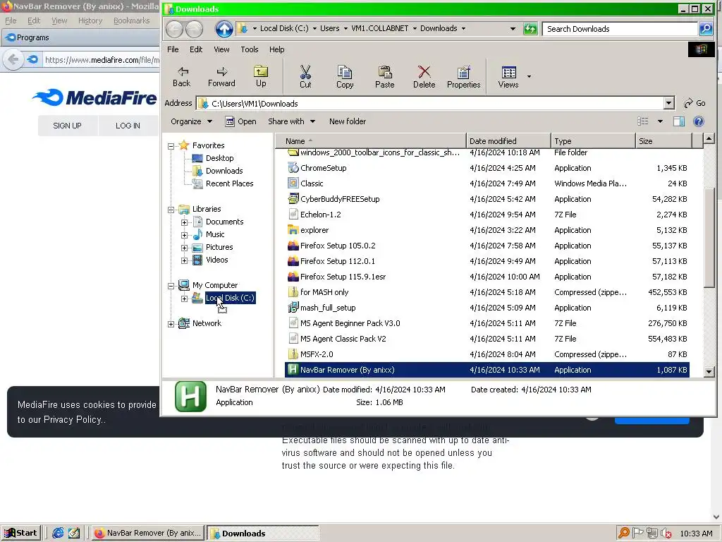
Task: Click the Copy toolbar icon
Action: point(345,76)
